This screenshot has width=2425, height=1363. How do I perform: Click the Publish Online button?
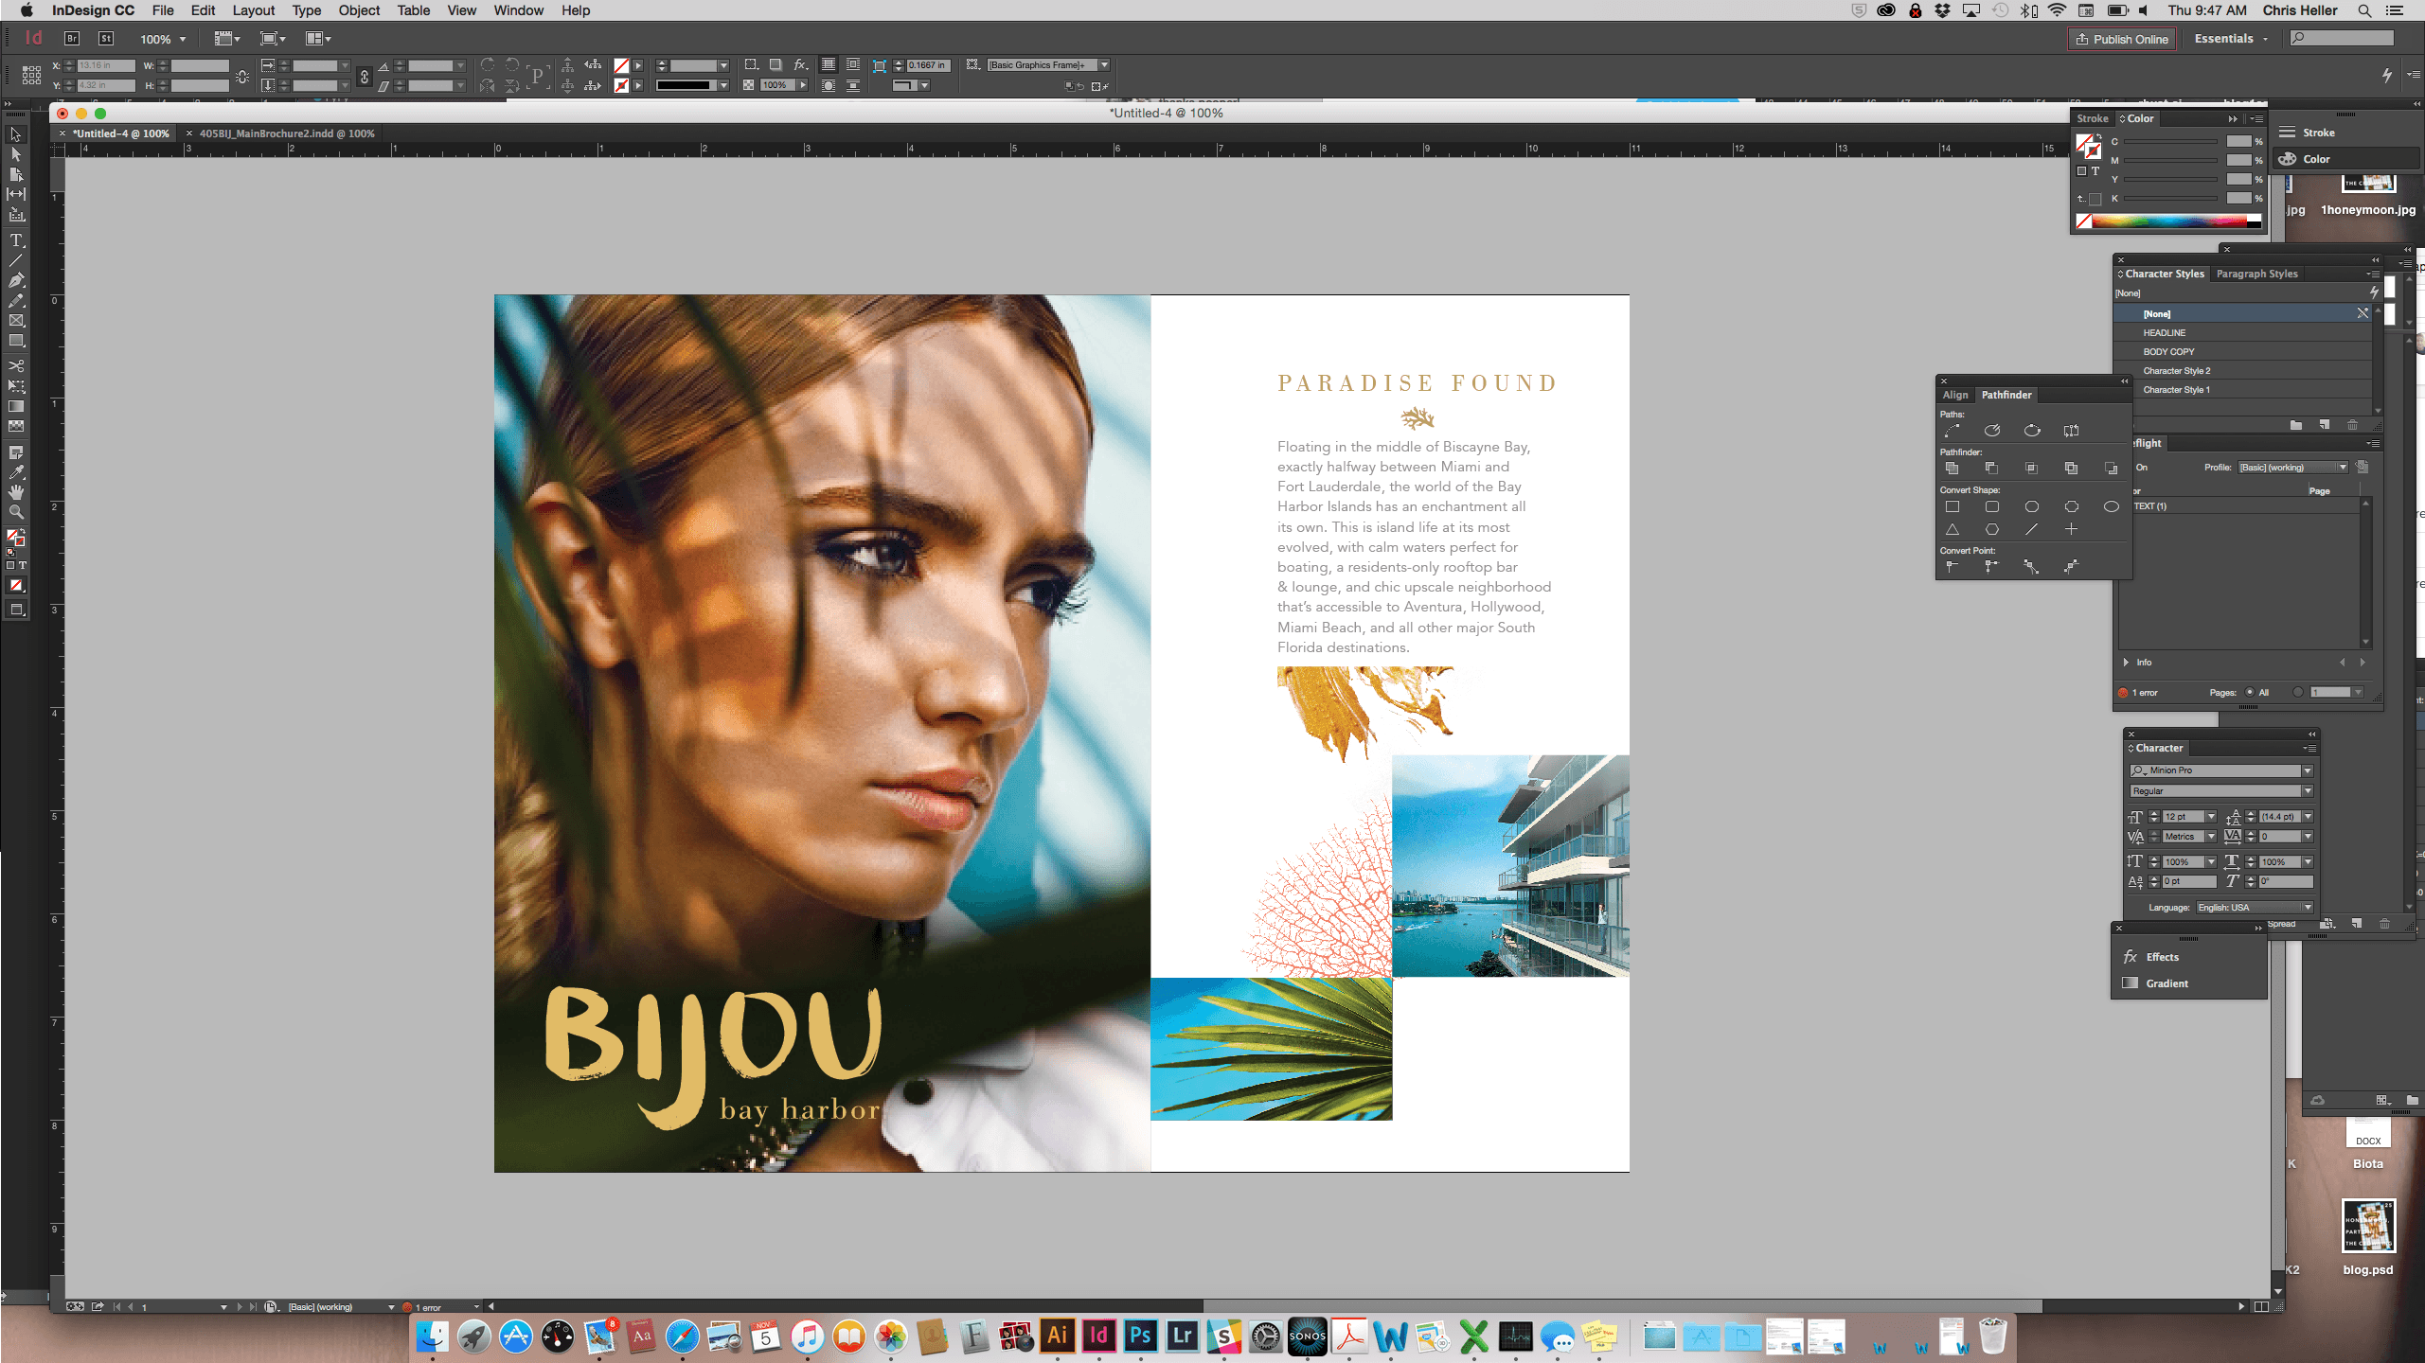[2121, 39]
